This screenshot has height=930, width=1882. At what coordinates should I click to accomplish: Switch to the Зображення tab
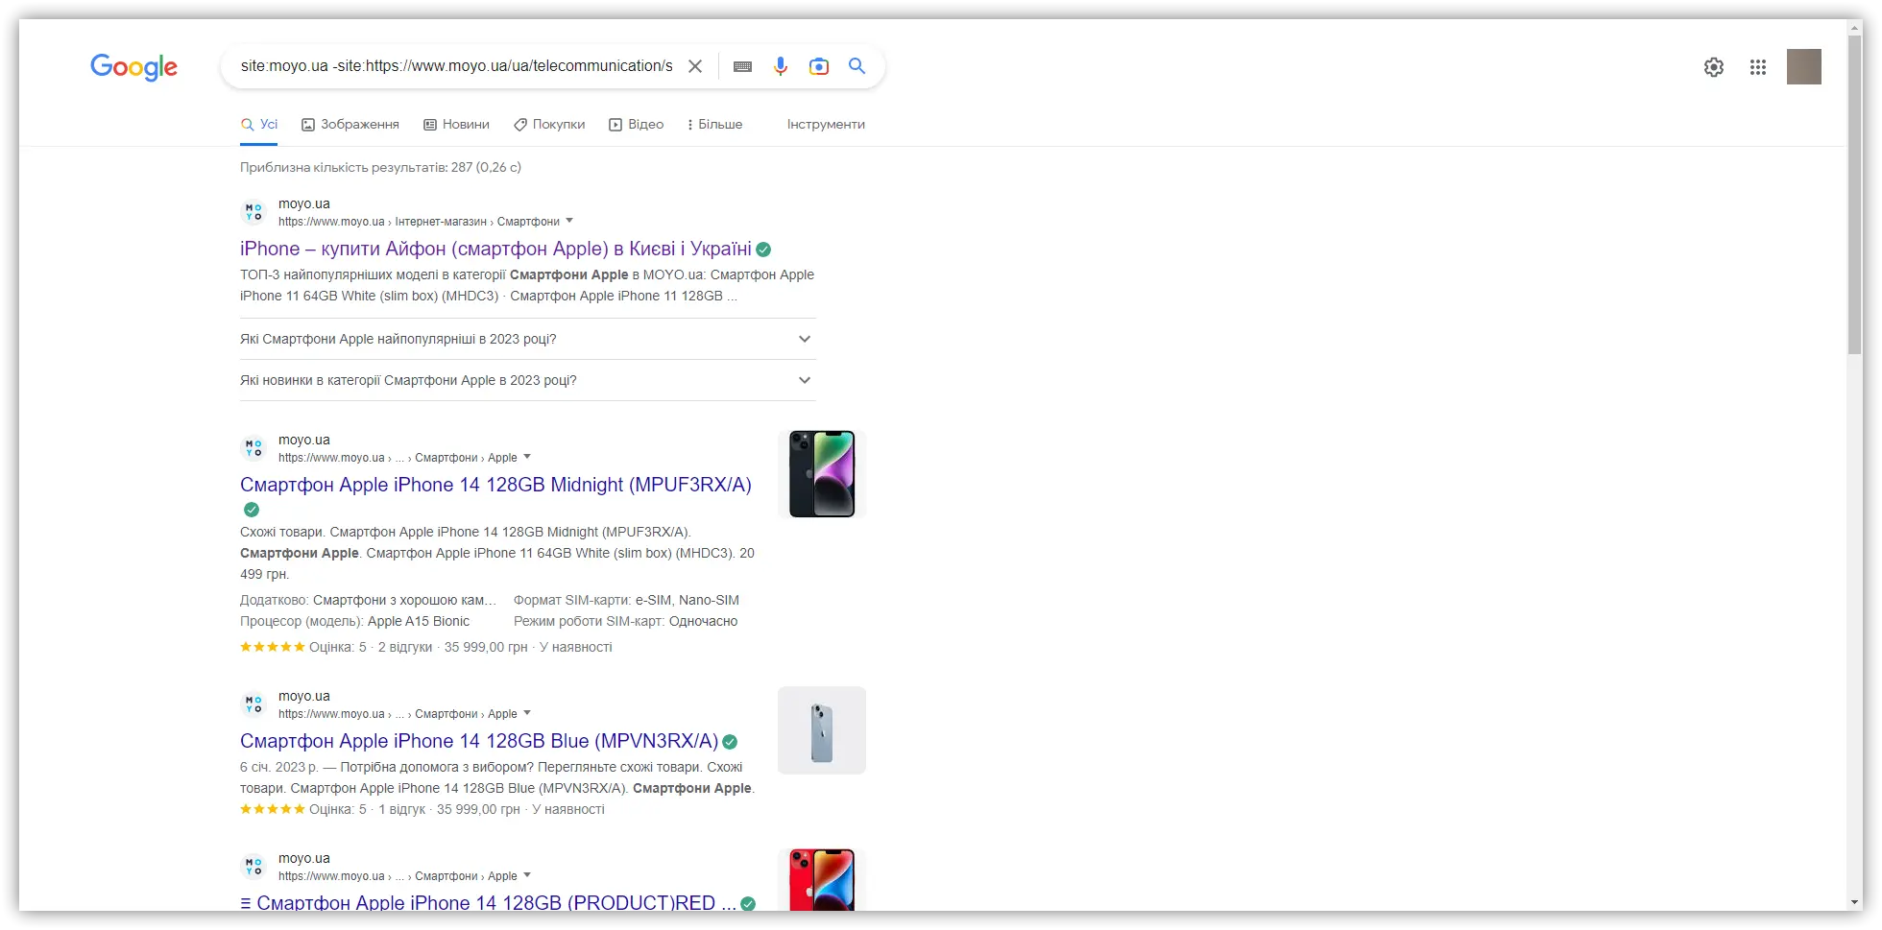350,125
